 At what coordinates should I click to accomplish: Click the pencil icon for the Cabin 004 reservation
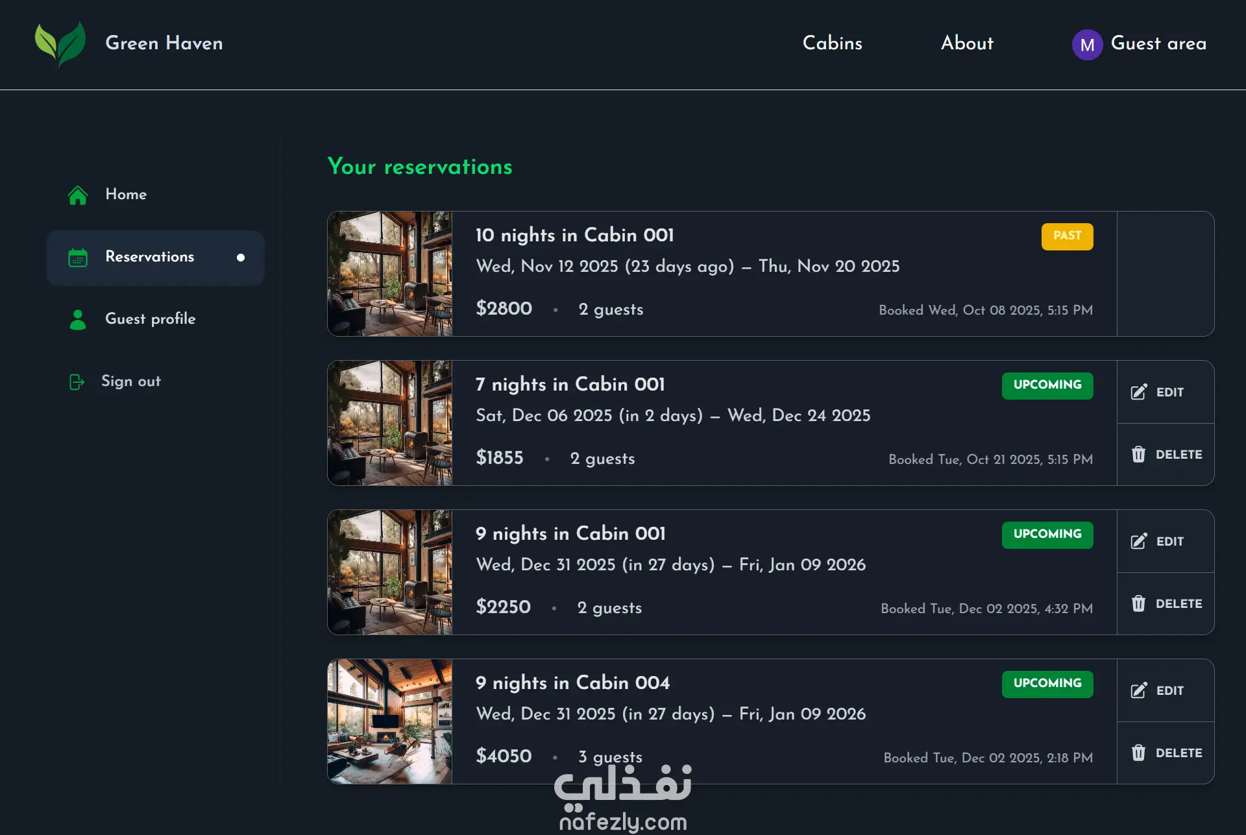(x=1139, y=691)
